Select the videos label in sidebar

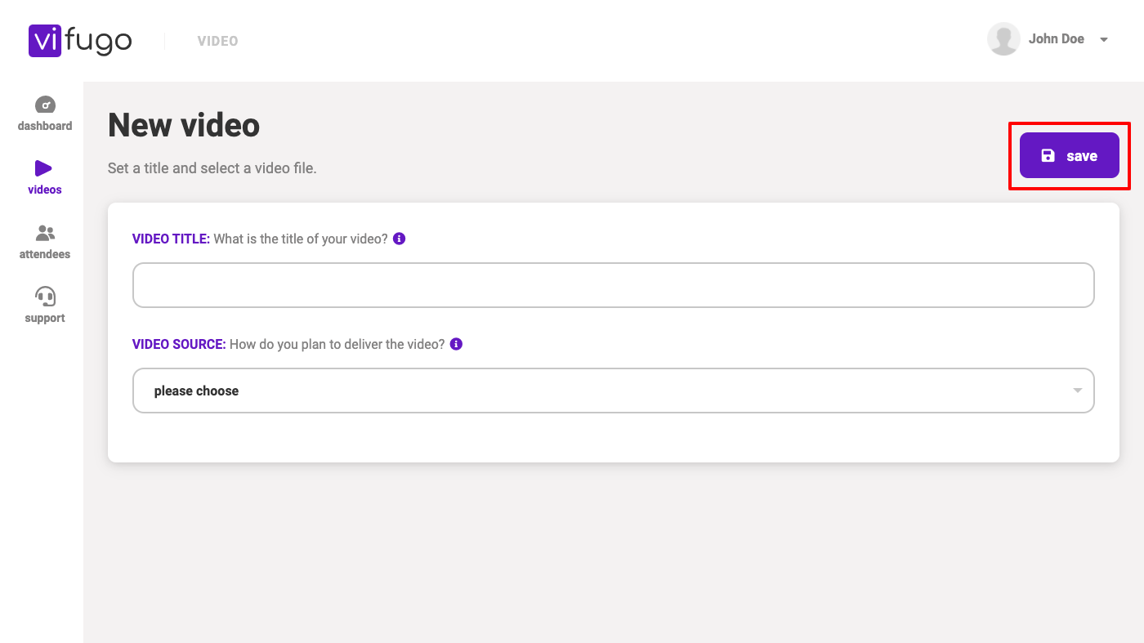pyautogui.click(x=45, y=190)
